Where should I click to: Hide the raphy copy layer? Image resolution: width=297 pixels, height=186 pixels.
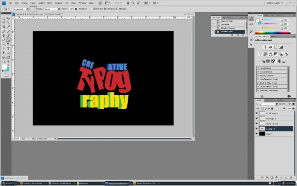(256, 124)
